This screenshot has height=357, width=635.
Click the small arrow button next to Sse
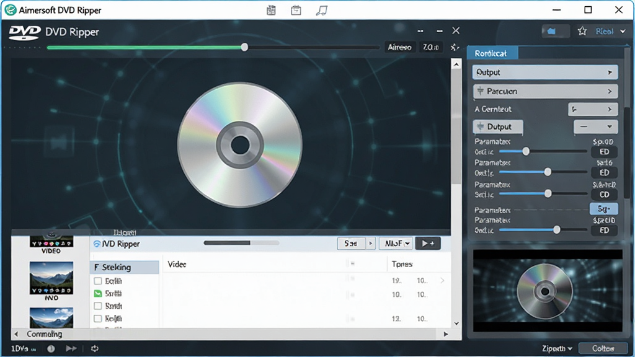[x=370, y=243]
